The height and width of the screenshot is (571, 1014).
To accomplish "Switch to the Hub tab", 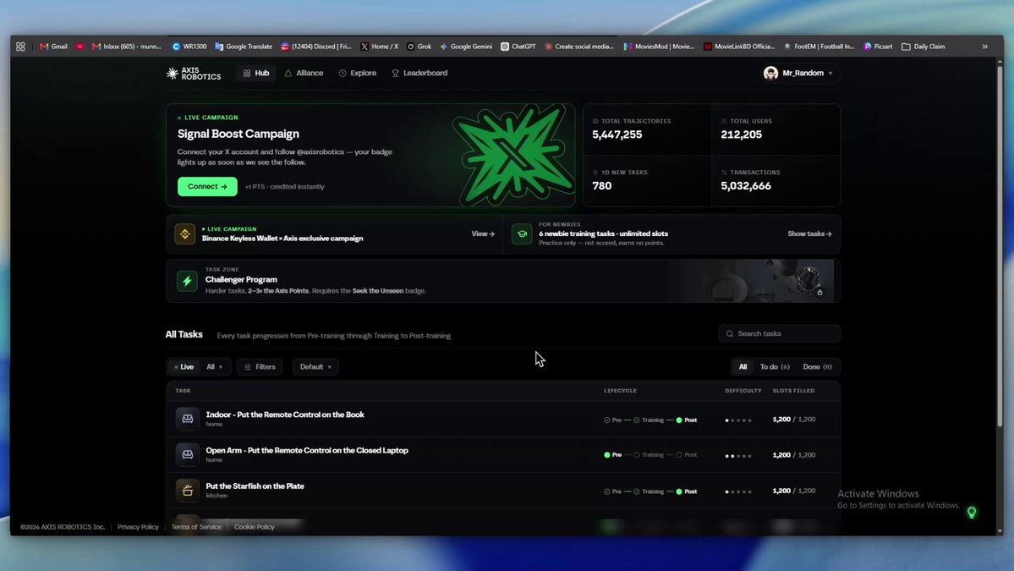I will [256, 73].
